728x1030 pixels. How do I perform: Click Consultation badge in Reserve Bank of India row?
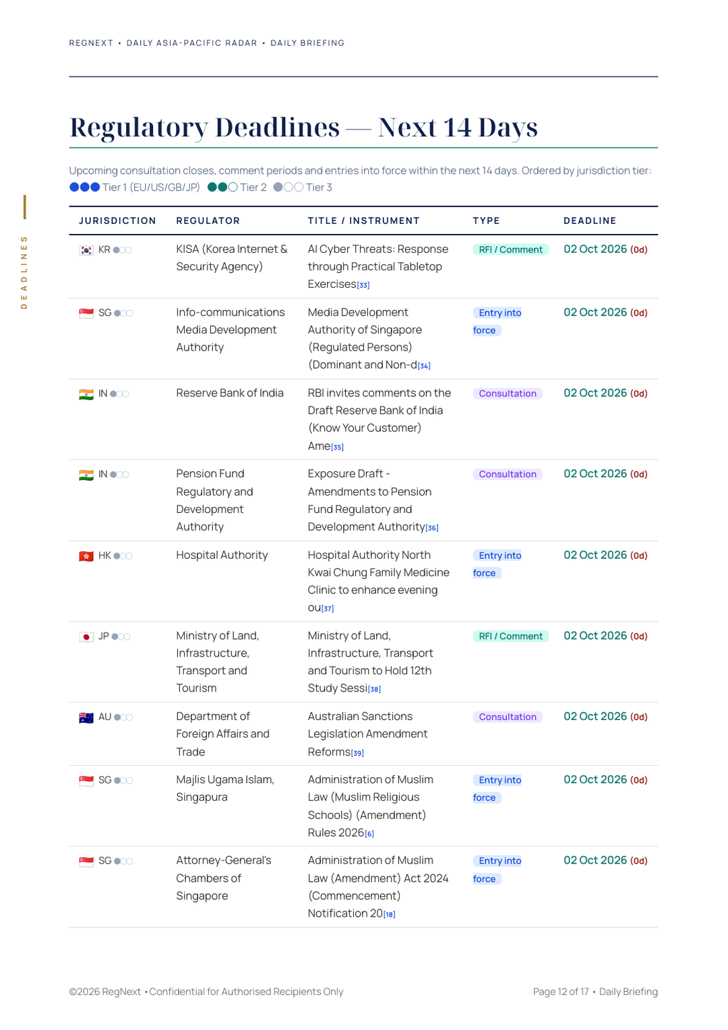point(508,394)
